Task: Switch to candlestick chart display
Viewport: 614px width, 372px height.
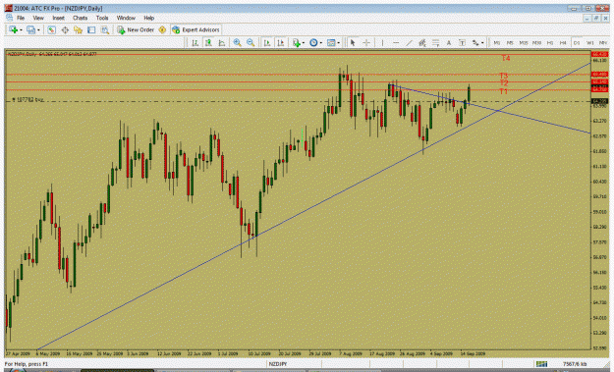Action: point(208,42)
